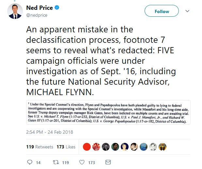Open Ned Price's profile picture
This screenshot has height=169, width=202.
click(x=15, y=12)
